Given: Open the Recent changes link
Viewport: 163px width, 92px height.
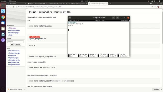Looking at the screenshot, I should 15,30.
